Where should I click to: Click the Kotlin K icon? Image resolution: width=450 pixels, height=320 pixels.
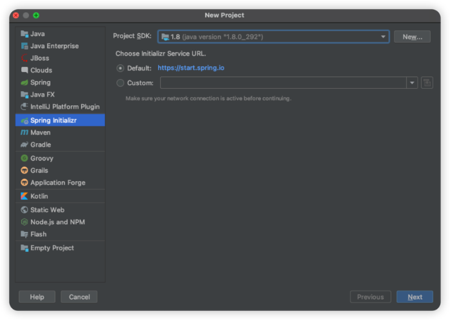(24, 196)
